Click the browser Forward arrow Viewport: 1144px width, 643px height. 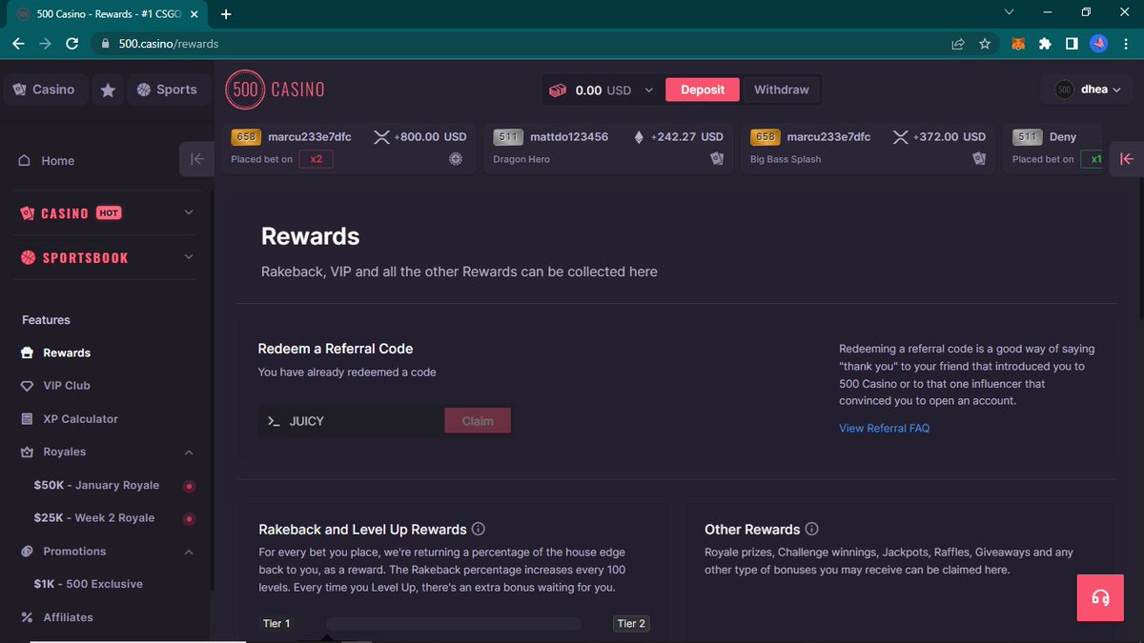[45, 44]
